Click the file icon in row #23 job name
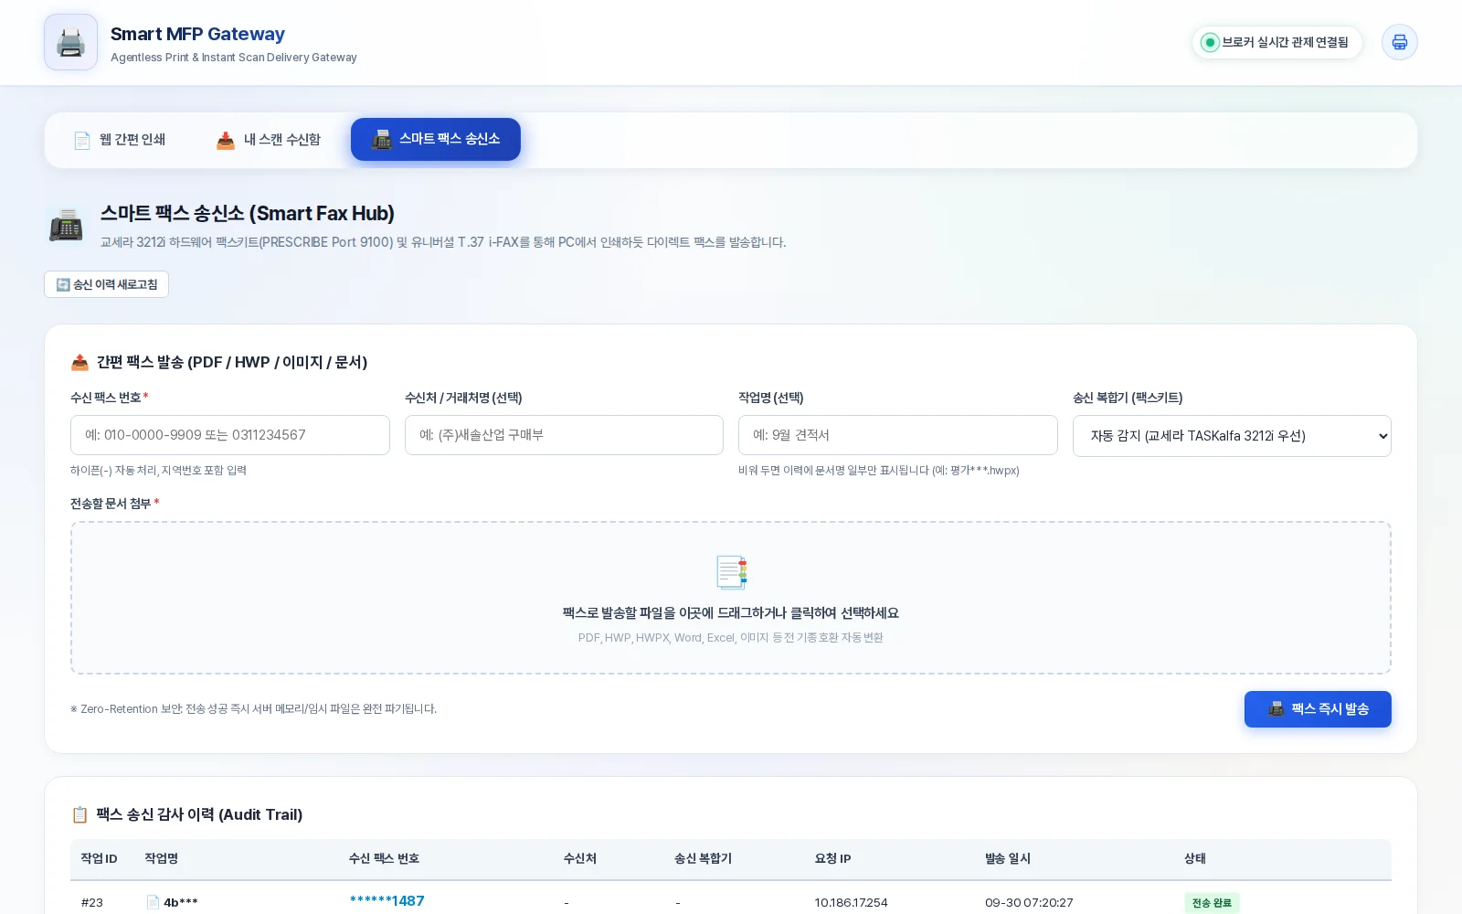This screenshot has width=1462, height=914. 153,902
